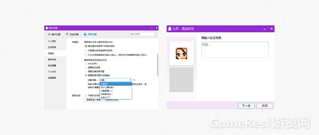The width and height of the screenshot is (319, 135).
Task: Click the 下一步 button
Action: click(x=246, y=106)
